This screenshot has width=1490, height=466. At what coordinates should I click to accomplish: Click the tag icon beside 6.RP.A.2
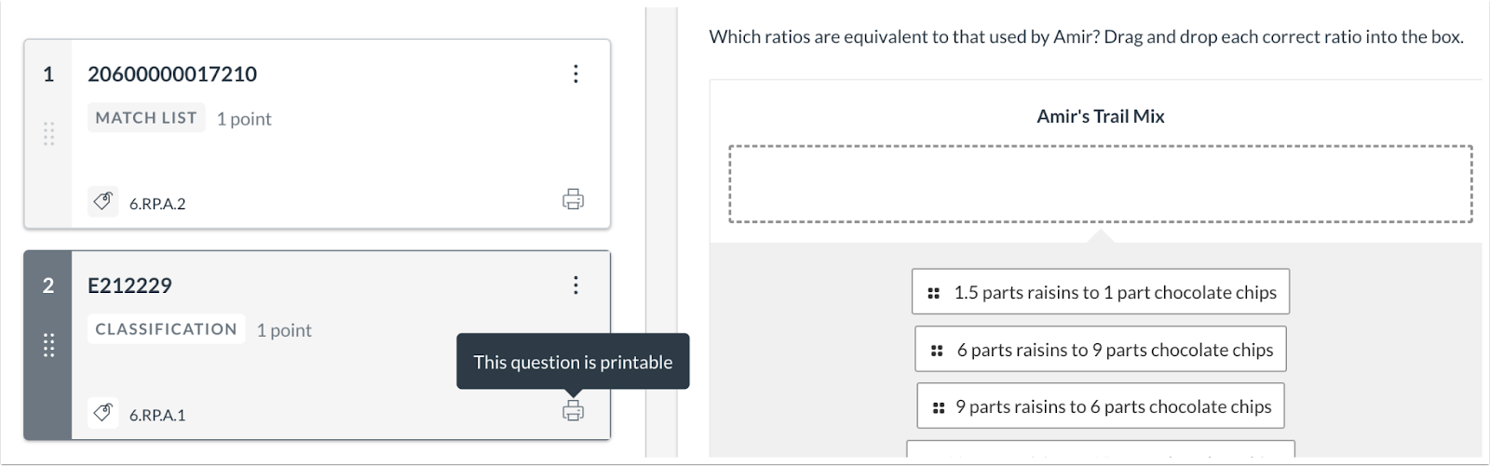point(103,202)
